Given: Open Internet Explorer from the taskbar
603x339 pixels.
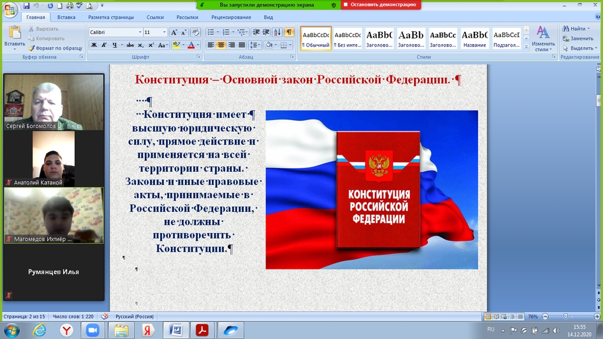Looking at the screenshot, I should (39, 330).
